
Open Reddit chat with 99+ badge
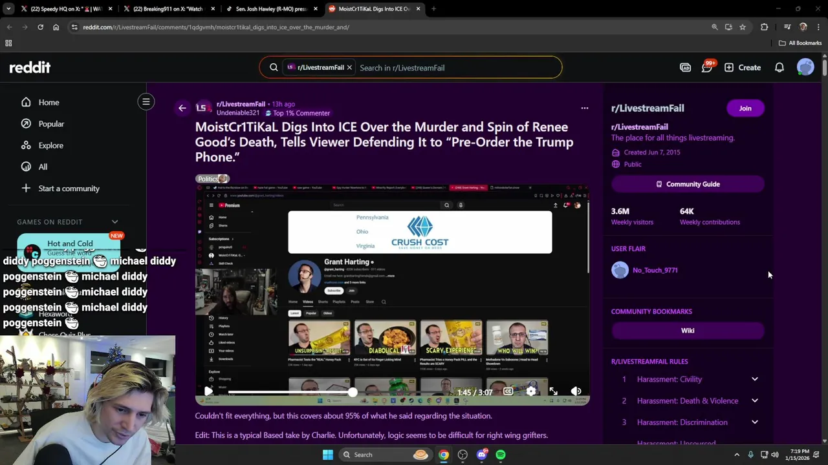[x=707, y=67]
